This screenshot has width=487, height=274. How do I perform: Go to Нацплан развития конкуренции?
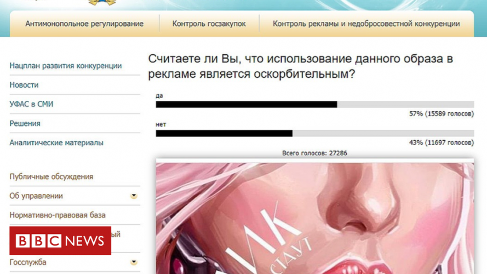pos(66,66)
